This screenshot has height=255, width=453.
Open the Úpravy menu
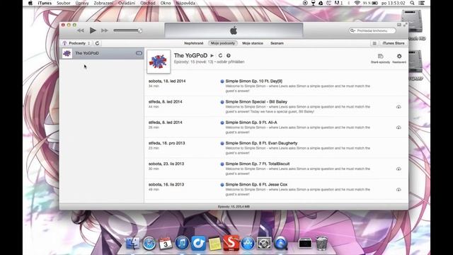pos(82,3)
